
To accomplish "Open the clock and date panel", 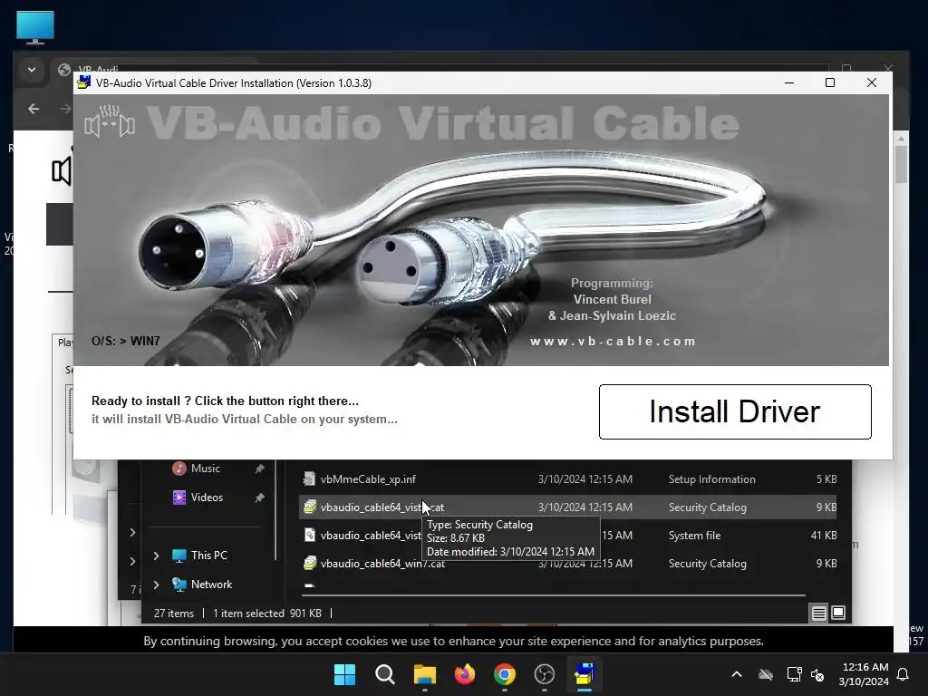I will coord(864,674).
